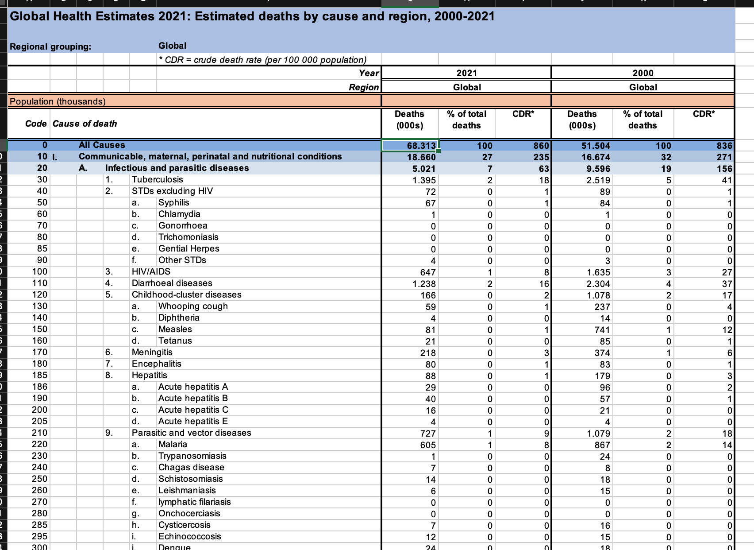This screenshot has width=754, height=550.
Task: Select the All Causes 2021 deaths cell 68.313
Action: (410, 145)
